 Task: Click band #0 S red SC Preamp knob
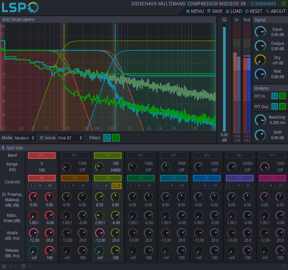tap(33, 197)
